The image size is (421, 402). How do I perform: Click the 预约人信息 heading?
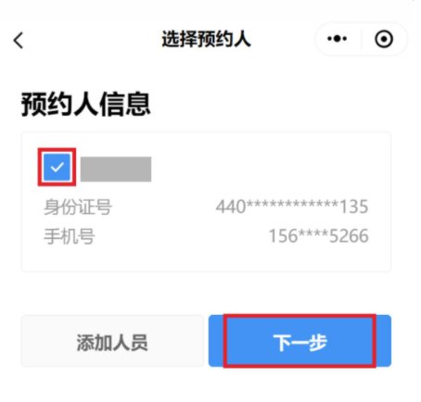coord(85,104)
